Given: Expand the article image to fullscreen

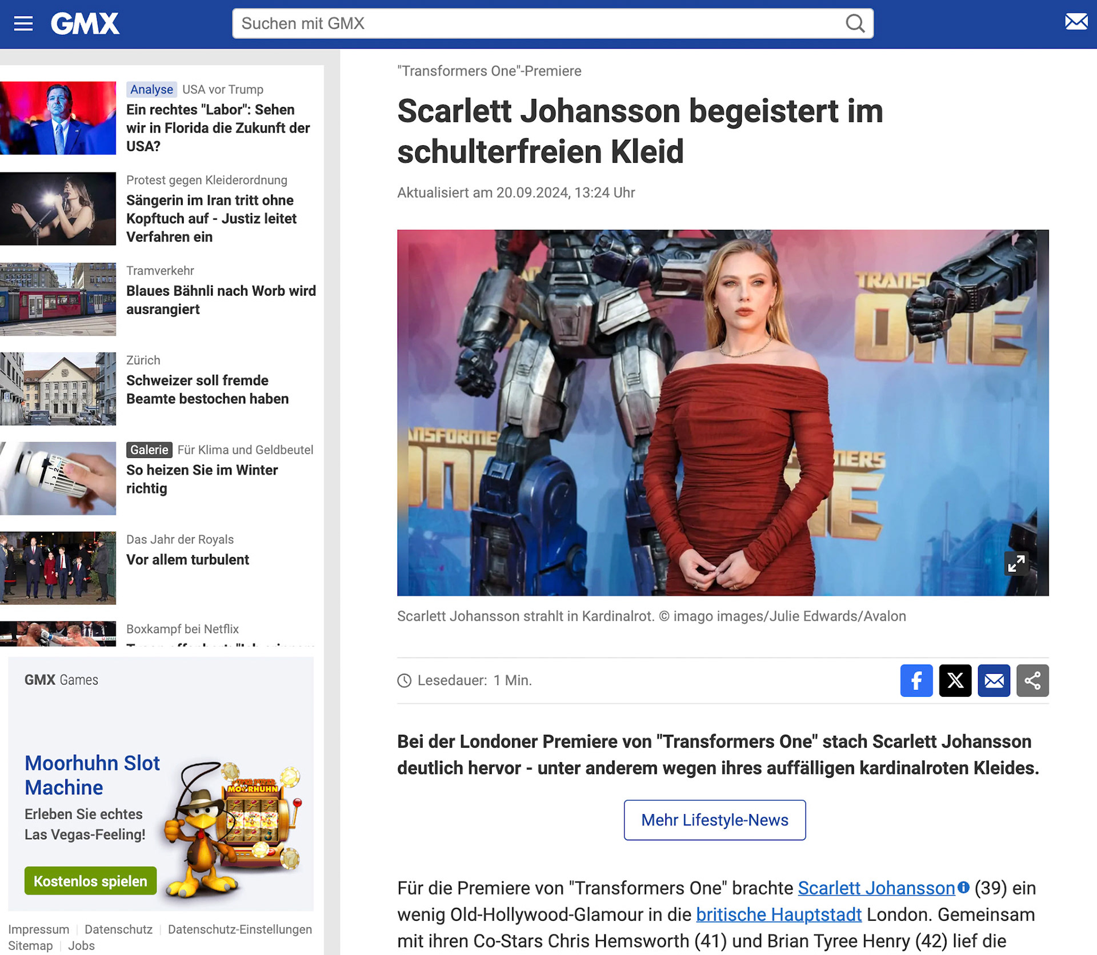Looking at the screenshot, I should [1016, 564].
